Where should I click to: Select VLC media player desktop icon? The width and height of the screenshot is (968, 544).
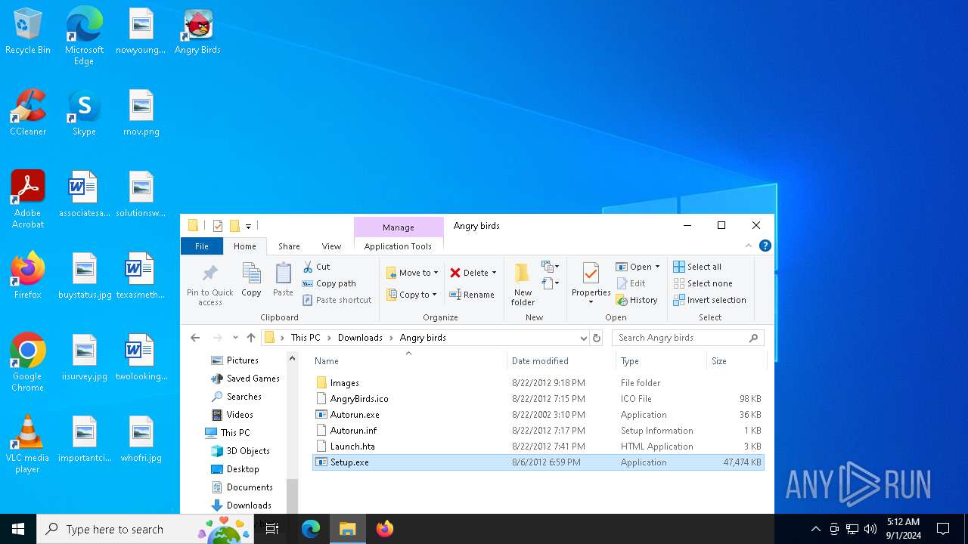(x=28, y=444)
